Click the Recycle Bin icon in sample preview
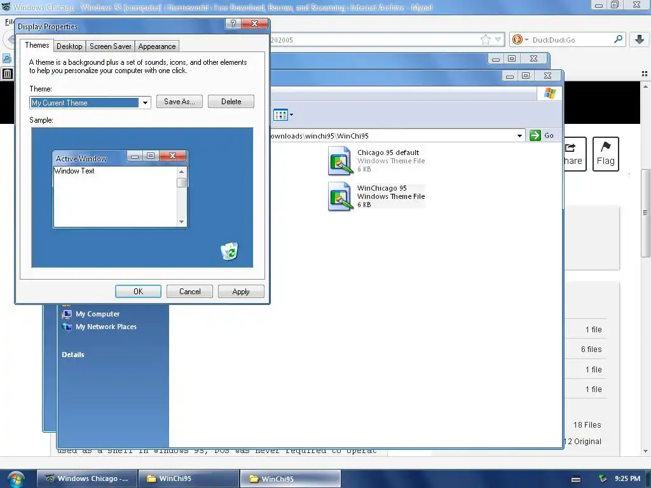The height and width of the screenshot is (488, 651). [x=229, y=251]
